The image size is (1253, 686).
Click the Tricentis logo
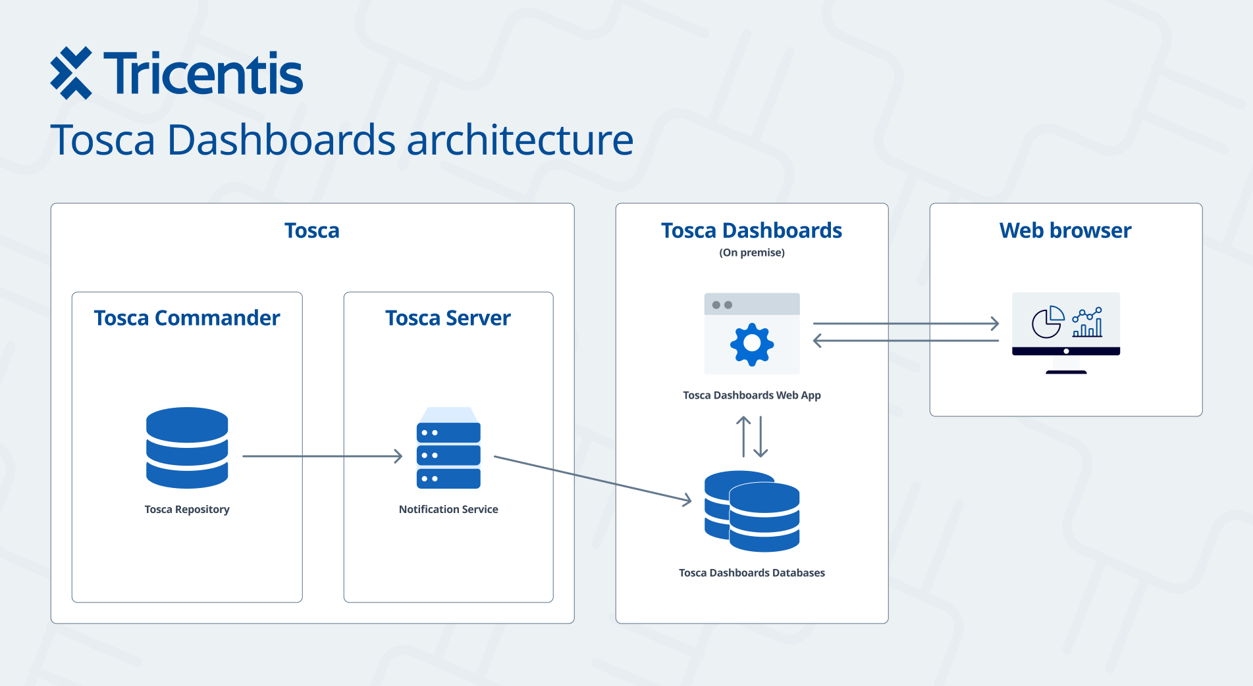pos(176,73)
